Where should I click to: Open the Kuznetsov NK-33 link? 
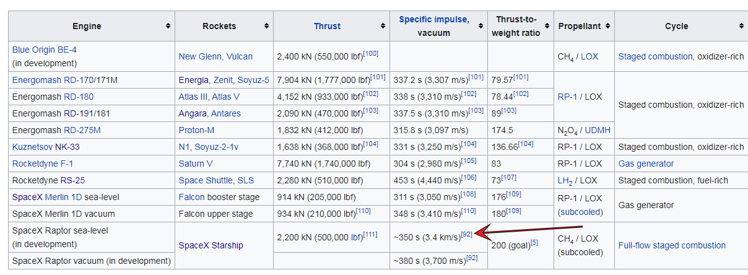click(46, 147)
